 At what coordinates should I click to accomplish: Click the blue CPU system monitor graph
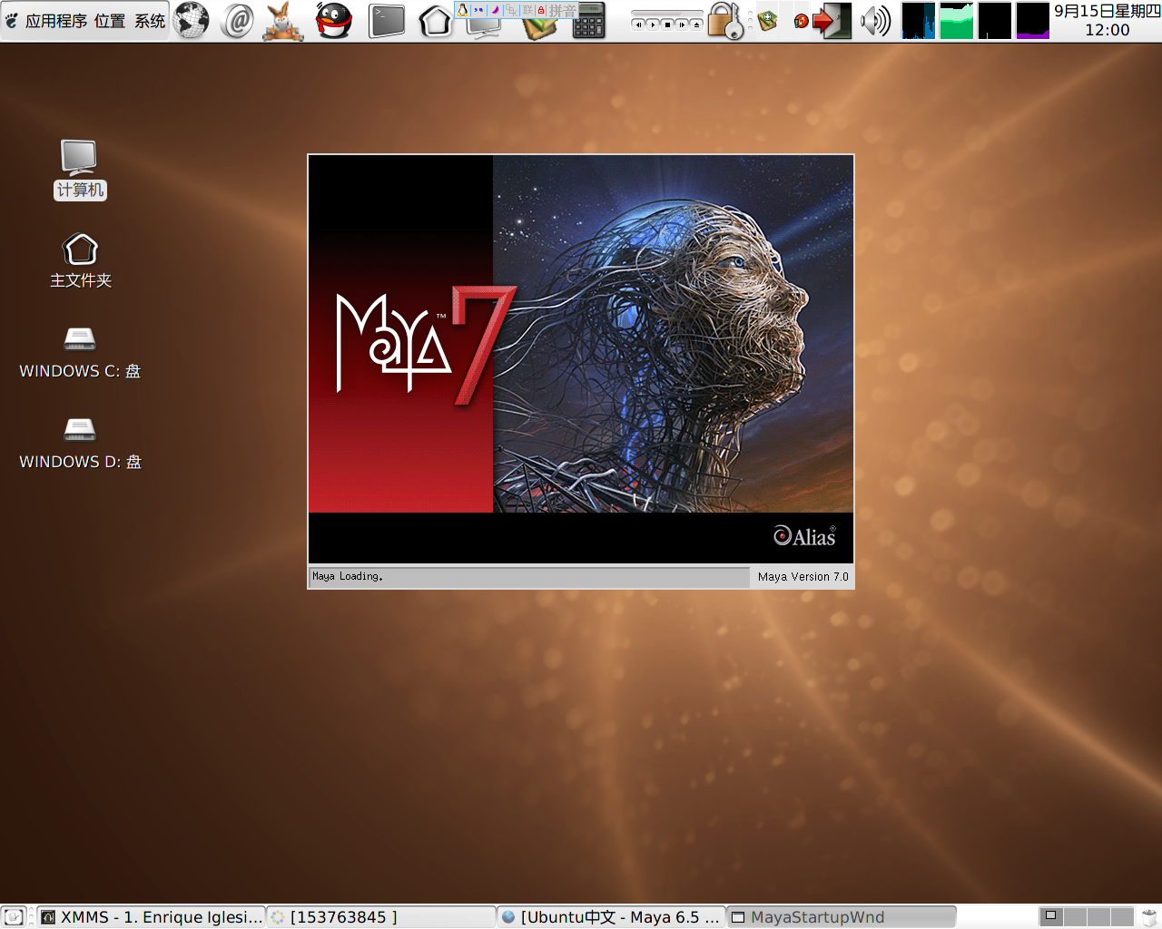point(919,21)
